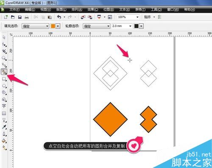This screenshot has width=212, height=168.
Task: Click the Import icon
Action: pos(83,17)
